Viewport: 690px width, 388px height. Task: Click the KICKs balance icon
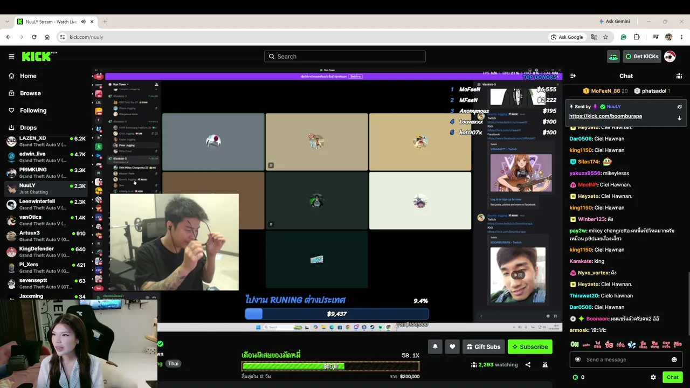(575, 377)
